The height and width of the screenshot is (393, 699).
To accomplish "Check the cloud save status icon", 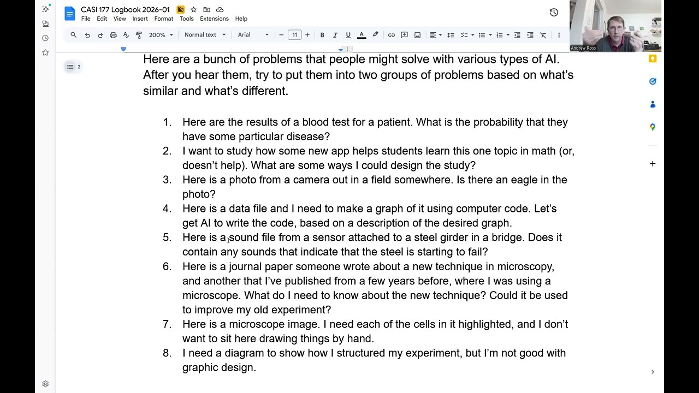I will [x=220, y=10].
